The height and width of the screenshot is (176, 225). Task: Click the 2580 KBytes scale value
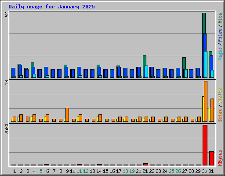click(7, 129)
